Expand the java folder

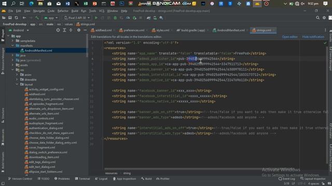pos(12,55)
